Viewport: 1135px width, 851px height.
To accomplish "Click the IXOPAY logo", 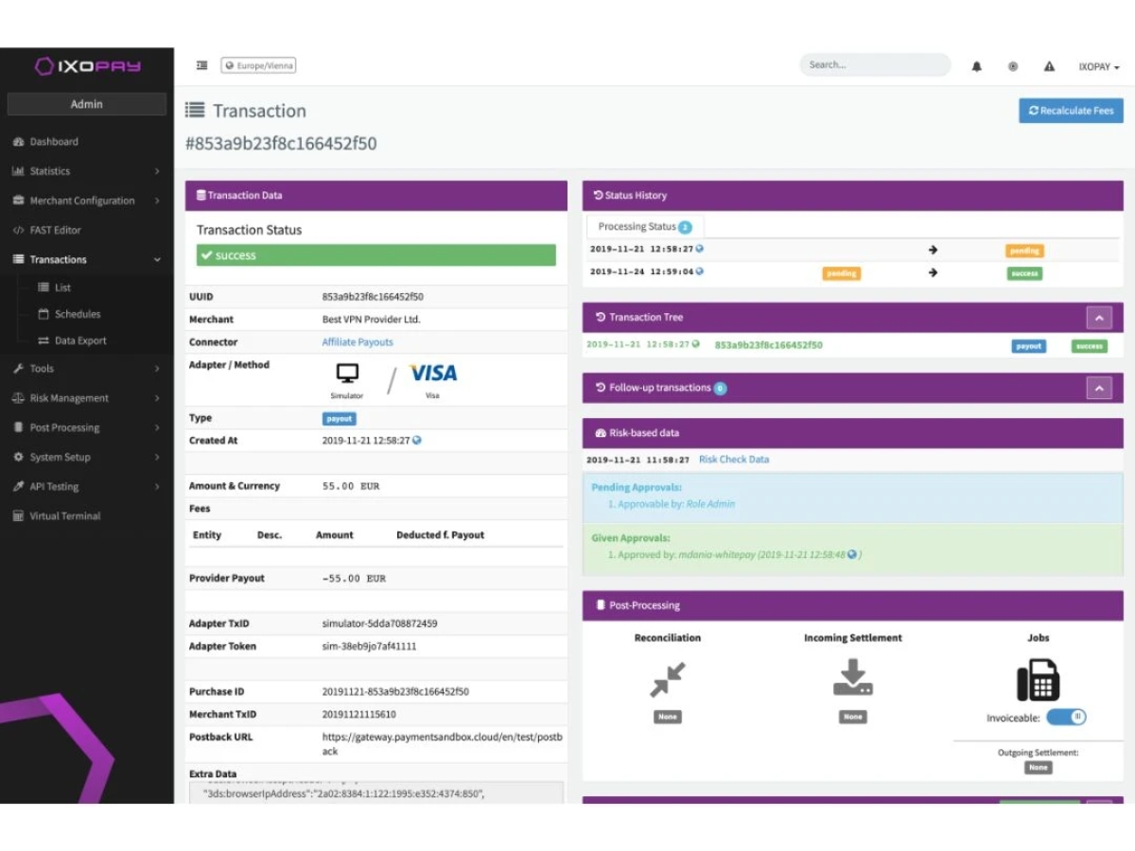I will coord(87,66).
